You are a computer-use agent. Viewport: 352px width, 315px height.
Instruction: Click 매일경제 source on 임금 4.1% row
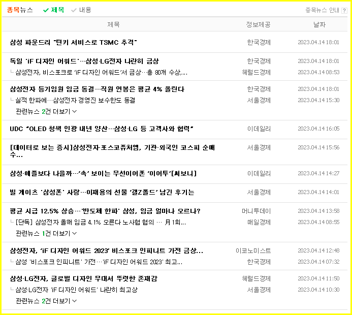259,222
